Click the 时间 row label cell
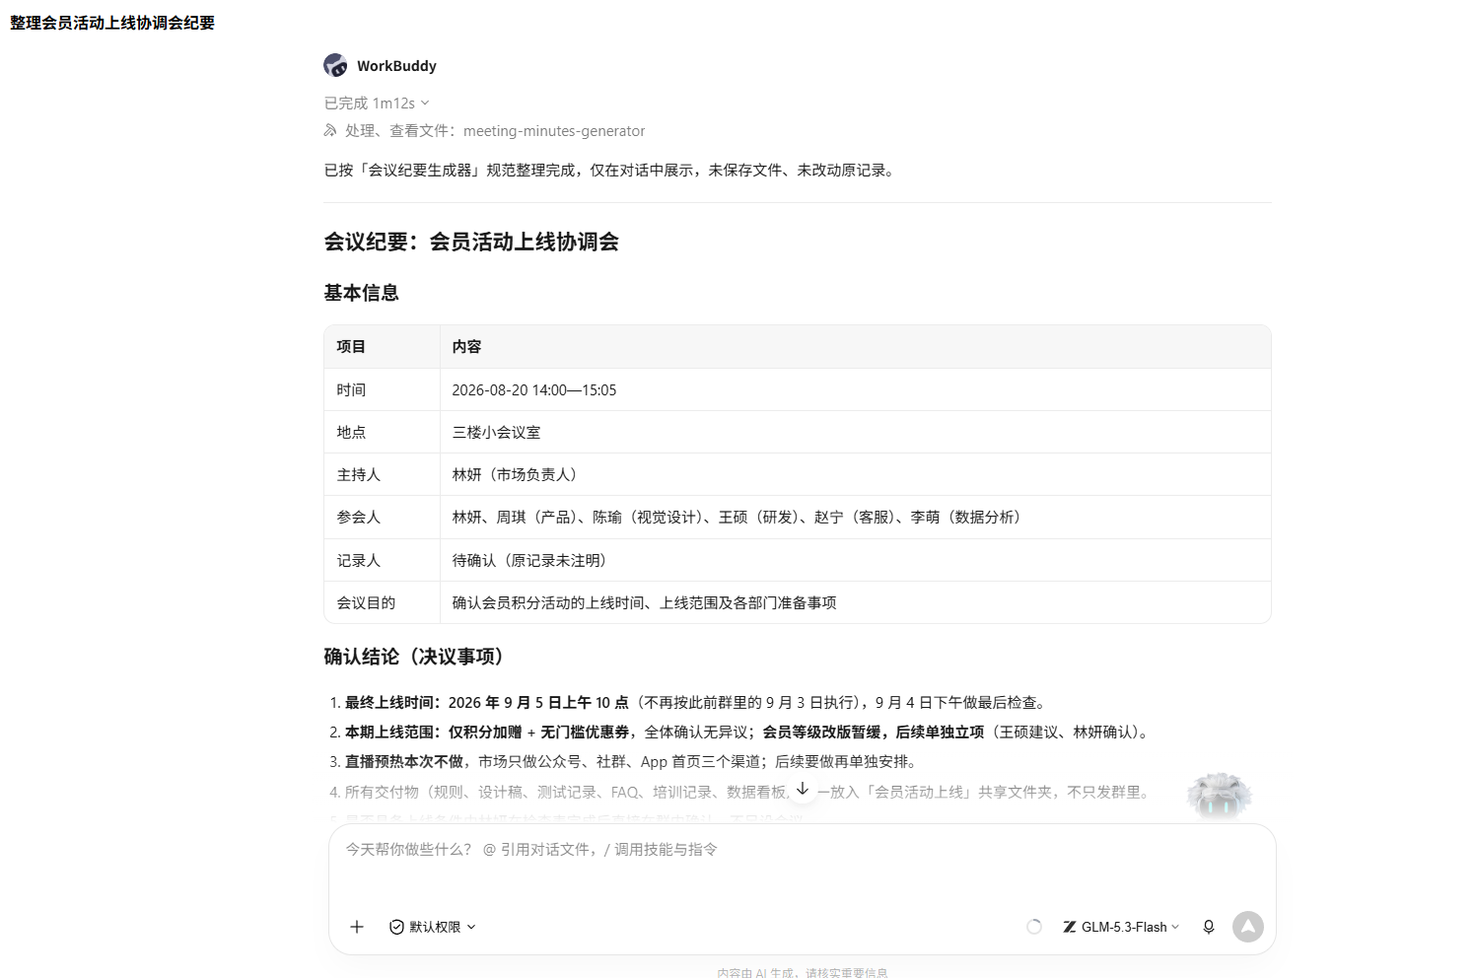 [382, 389]
